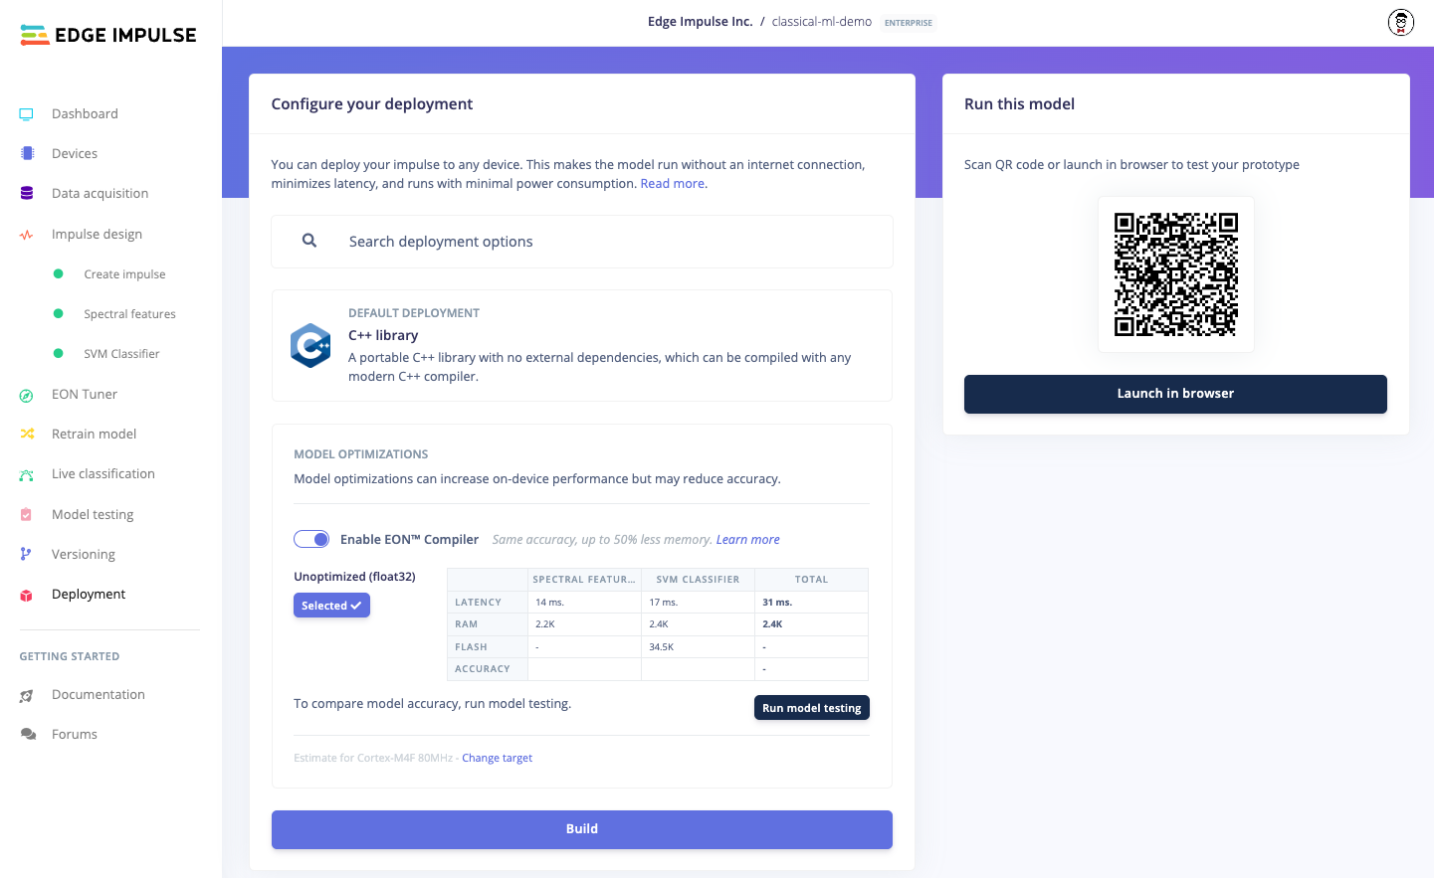1434x878 pixels.
Task: Go to Model testing page
Action: click(93, 515)
